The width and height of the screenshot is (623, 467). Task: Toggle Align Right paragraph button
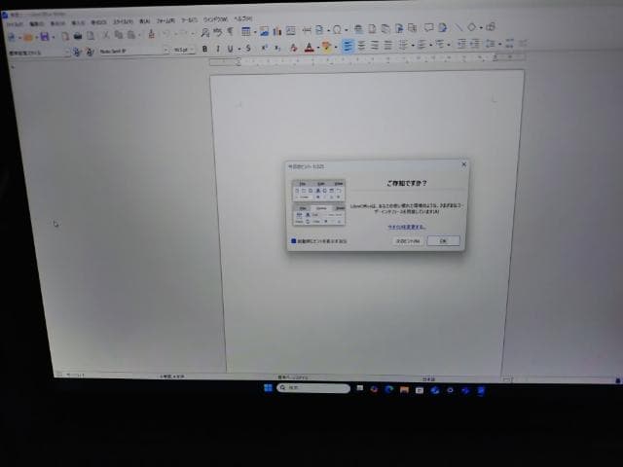pyautogui.click(x=375, y=46)
